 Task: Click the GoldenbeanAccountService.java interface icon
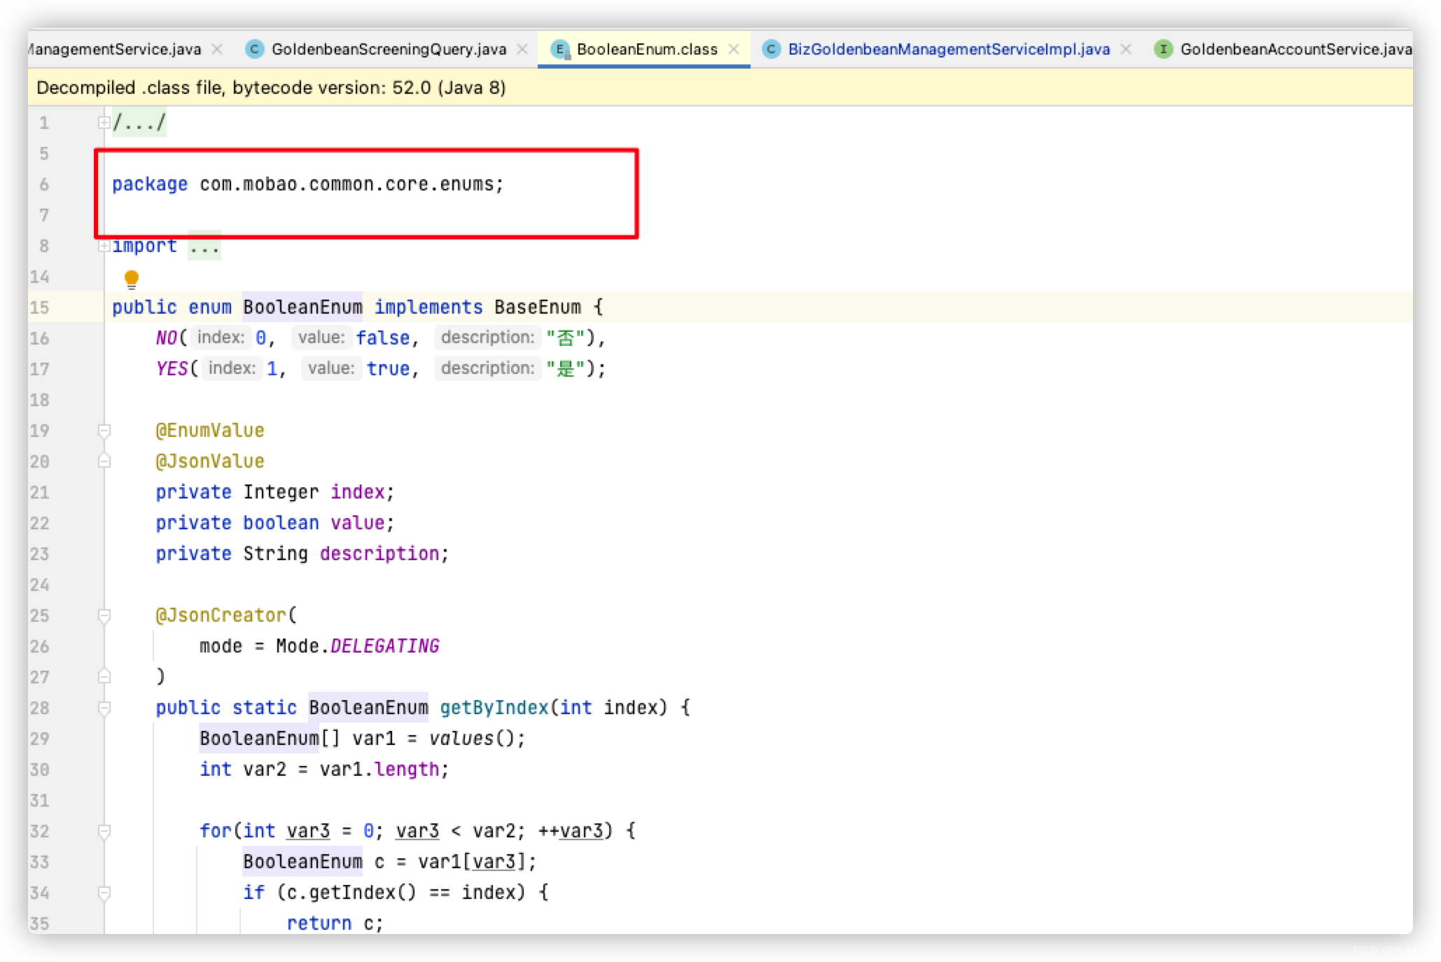[x=1163, y=49]
